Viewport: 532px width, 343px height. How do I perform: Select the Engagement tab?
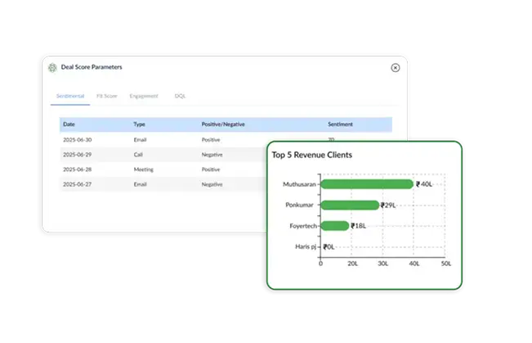pyautogui.click(x=143, y=96)
